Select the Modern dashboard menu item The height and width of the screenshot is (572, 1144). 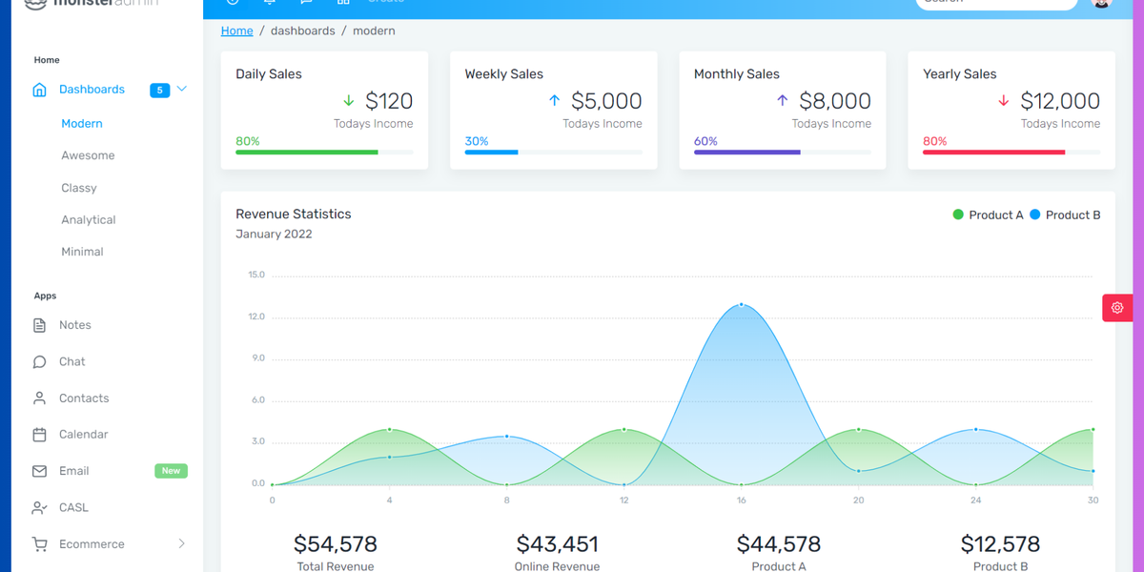point(82,123)
